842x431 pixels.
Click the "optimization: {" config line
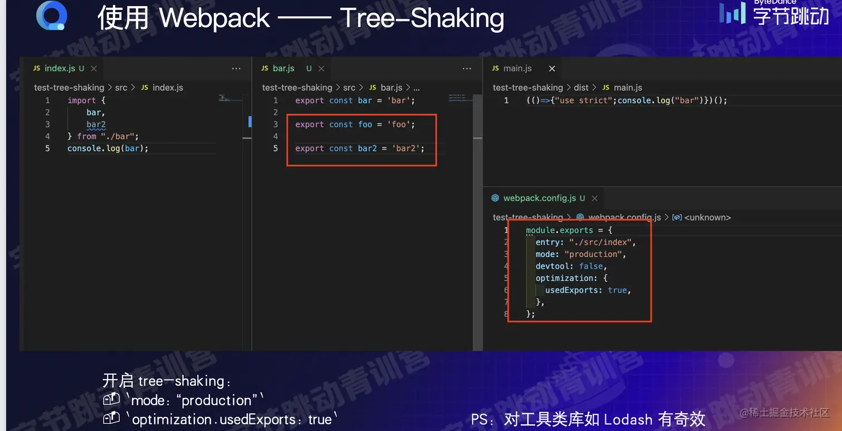571,278
